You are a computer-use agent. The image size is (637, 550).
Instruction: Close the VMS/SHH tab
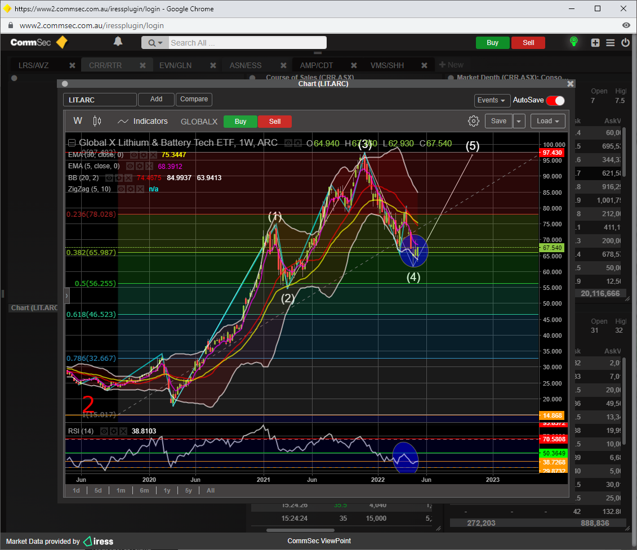click(x=424, y=65)
